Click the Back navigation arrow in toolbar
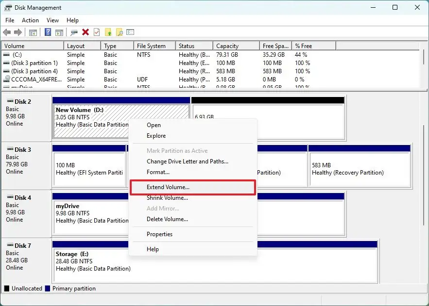Viewport: 429px width, 306px height. 6,32
